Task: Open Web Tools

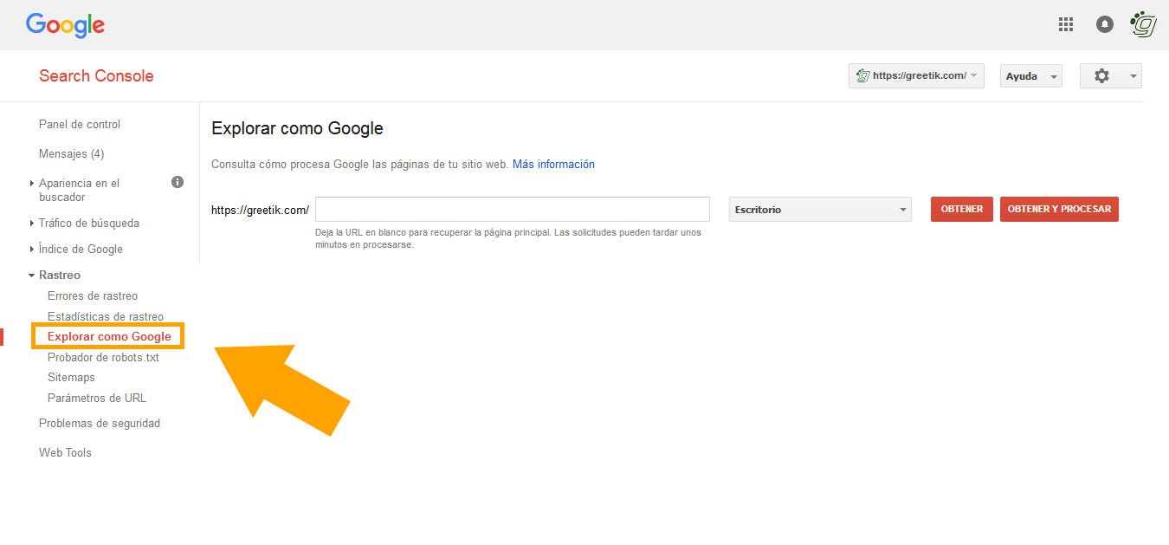Action: [65, 452]
